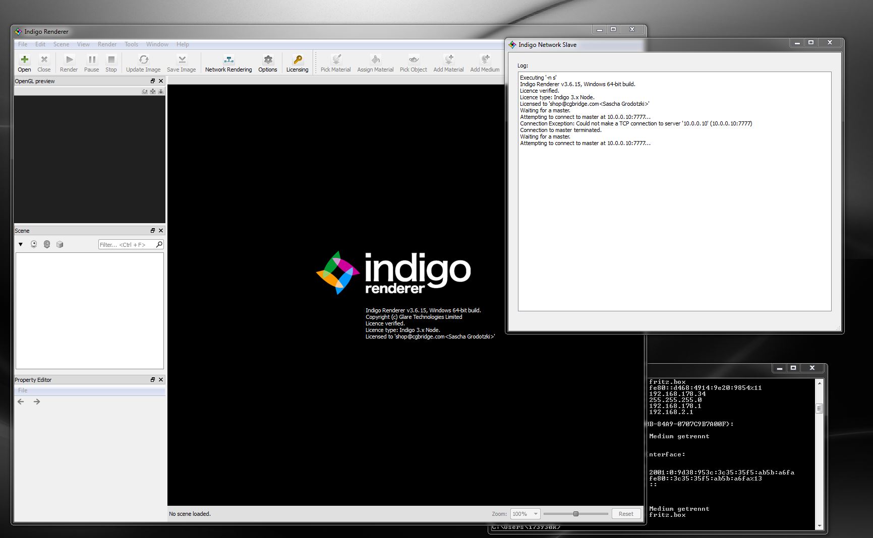The height and width of the screenshot is (538, 873).
Task: Click the 'No scene loaded.' status text
Action: coord(190,514)
